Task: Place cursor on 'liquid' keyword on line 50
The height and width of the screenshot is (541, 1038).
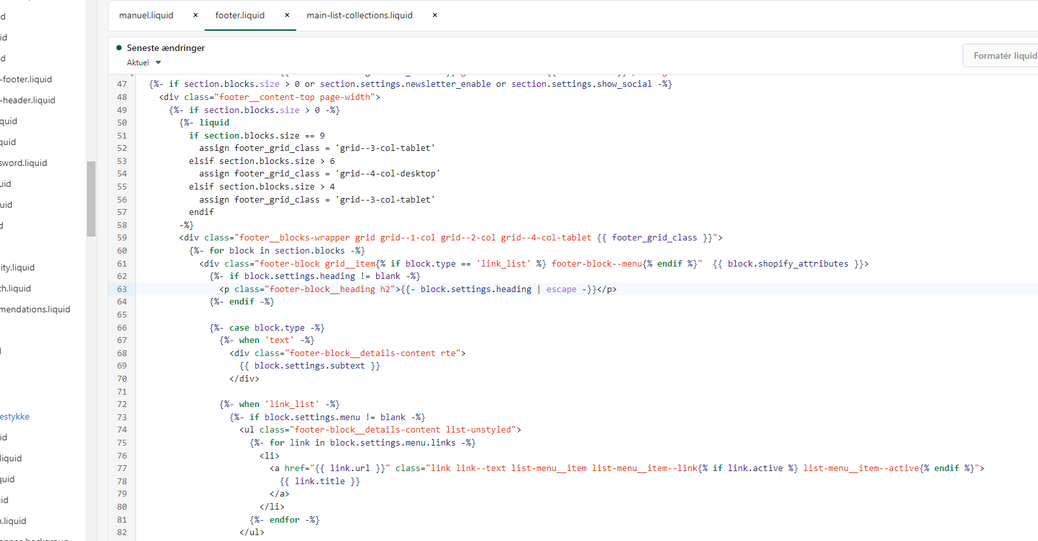Action: pyautogui.click(x=215, y=123)
